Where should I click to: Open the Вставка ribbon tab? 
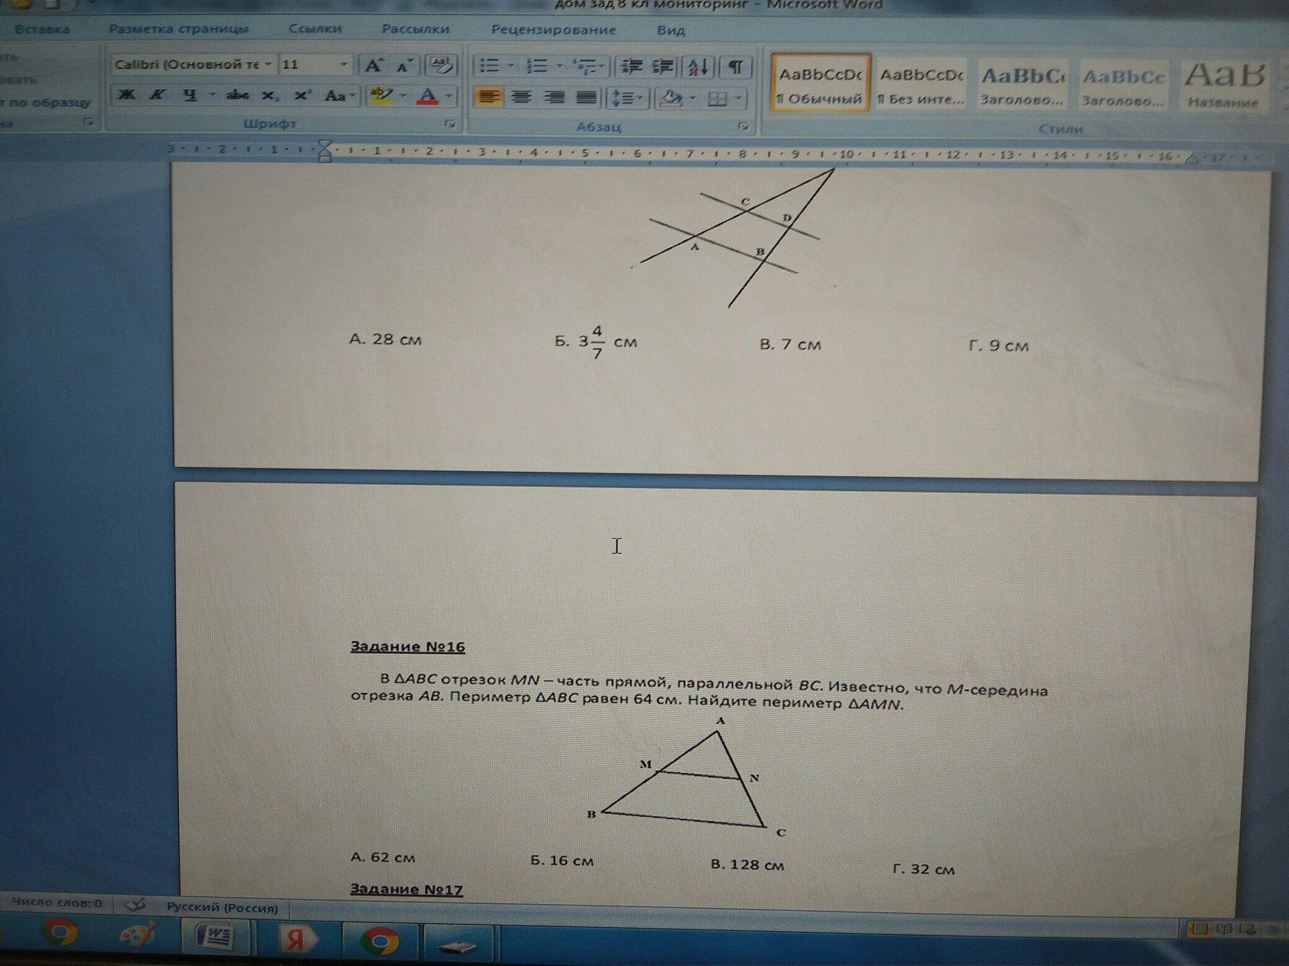coord(42,29)
